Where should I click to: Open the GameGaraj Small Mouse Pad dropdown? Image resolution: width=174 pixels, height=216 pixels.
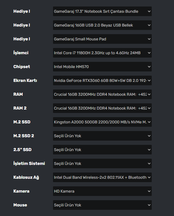coord(102,39)
